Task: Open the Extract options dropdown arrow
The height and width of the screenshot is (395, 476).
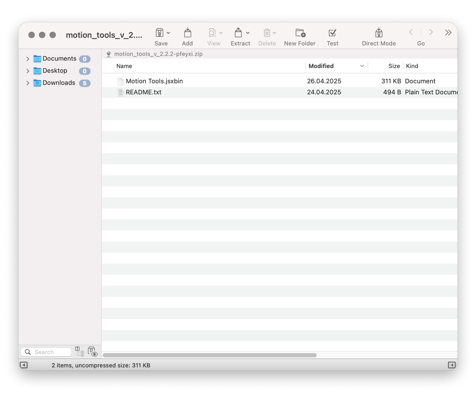Action: tap(248, 33)
